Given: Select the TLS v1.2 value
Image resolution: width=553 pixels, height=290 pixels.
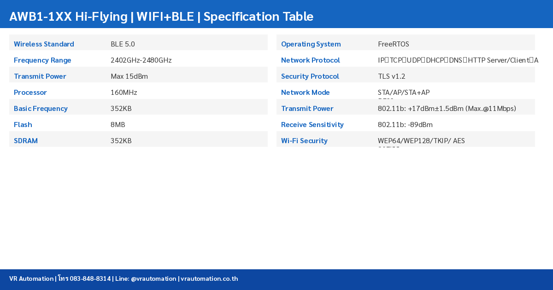Looking at the screenshot, I should click(x=391, y=76).
